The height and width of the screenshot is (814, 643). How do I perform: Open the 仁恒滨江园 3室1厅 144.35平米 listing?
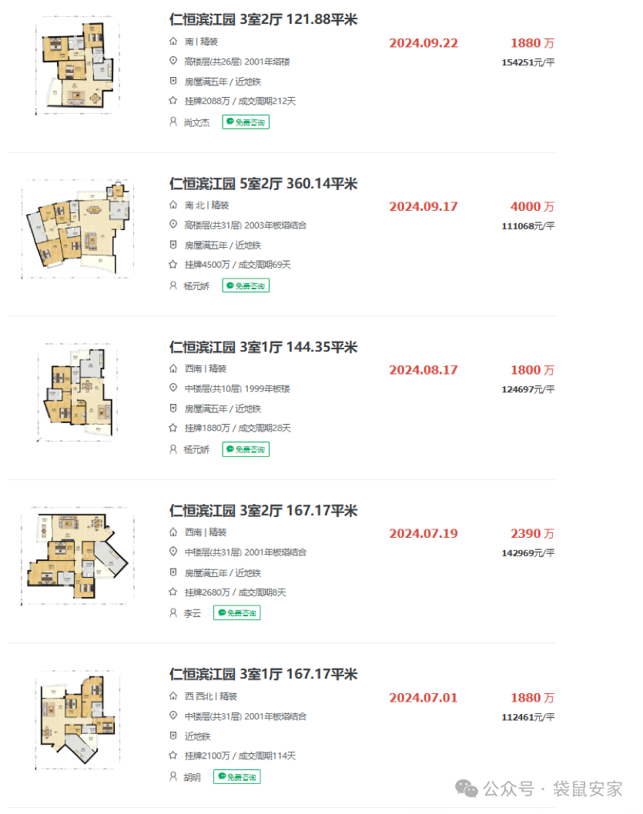(263, 347)
